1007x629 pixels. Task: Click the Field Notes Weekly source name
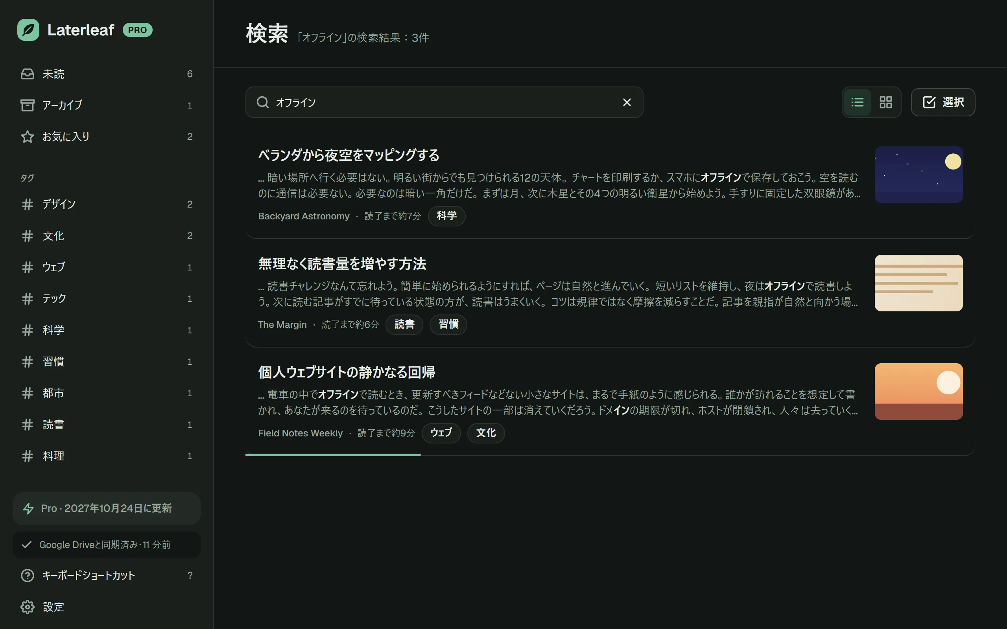click(x=301, y=434)
